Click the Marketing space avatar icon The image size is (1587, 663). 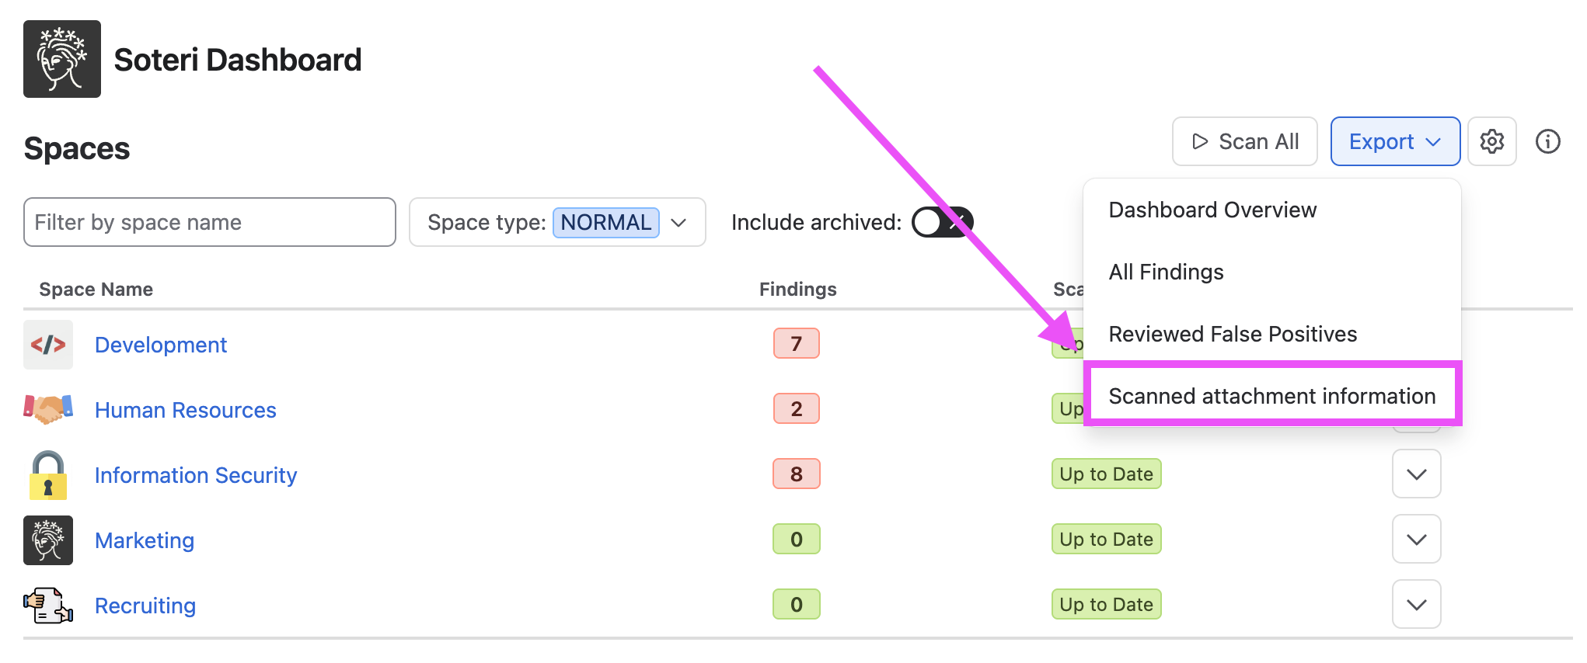click(x=48, y=540)
